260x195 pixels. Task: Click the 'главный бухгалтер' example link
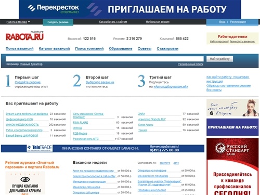[x=31, y=64]
